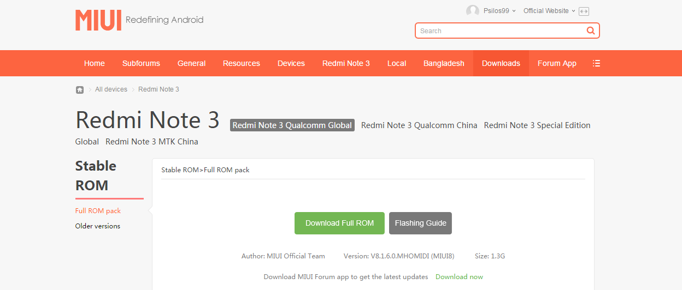Select Redmi Note 3 MTK China variant
Screen dimensions: 682x290
click(152, 142)
